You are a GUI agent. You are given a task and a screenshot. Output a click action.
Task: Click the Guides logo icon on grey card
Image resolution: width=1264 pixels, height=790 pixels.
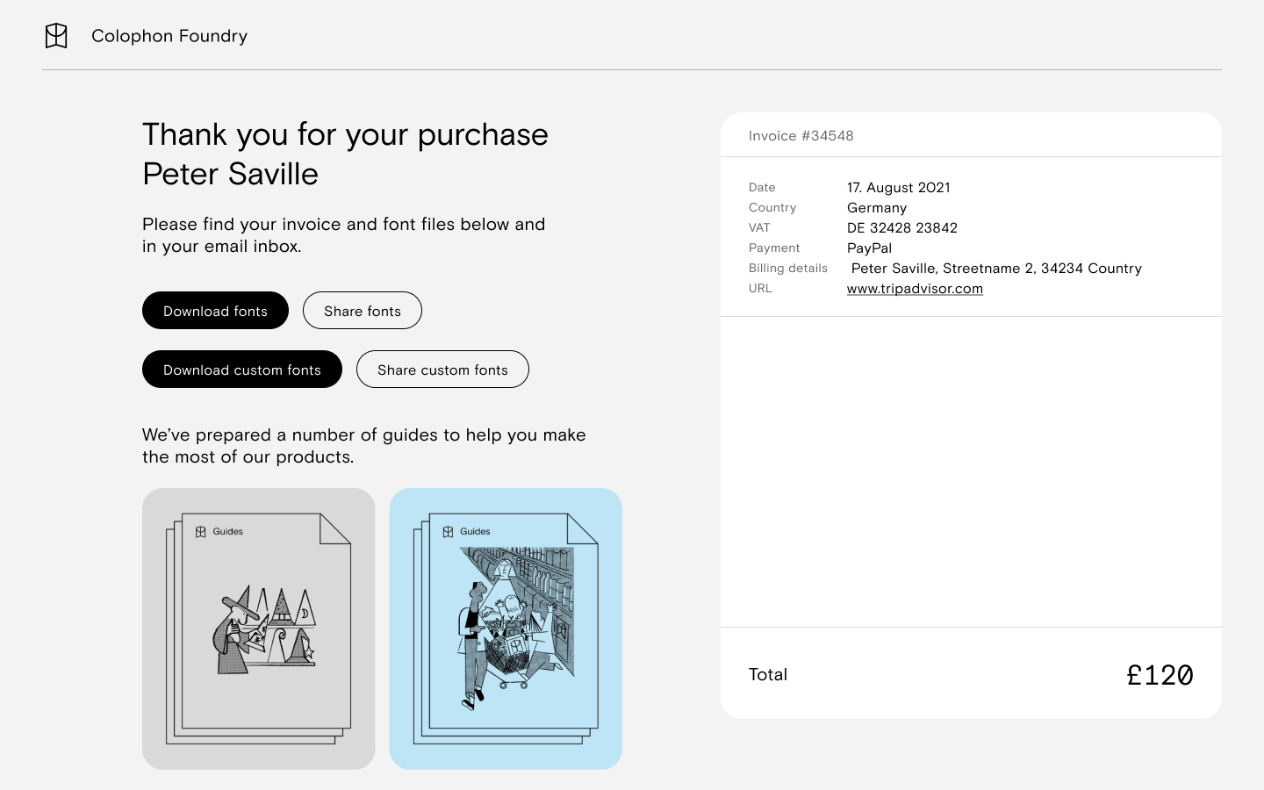(x=201, y=532)
